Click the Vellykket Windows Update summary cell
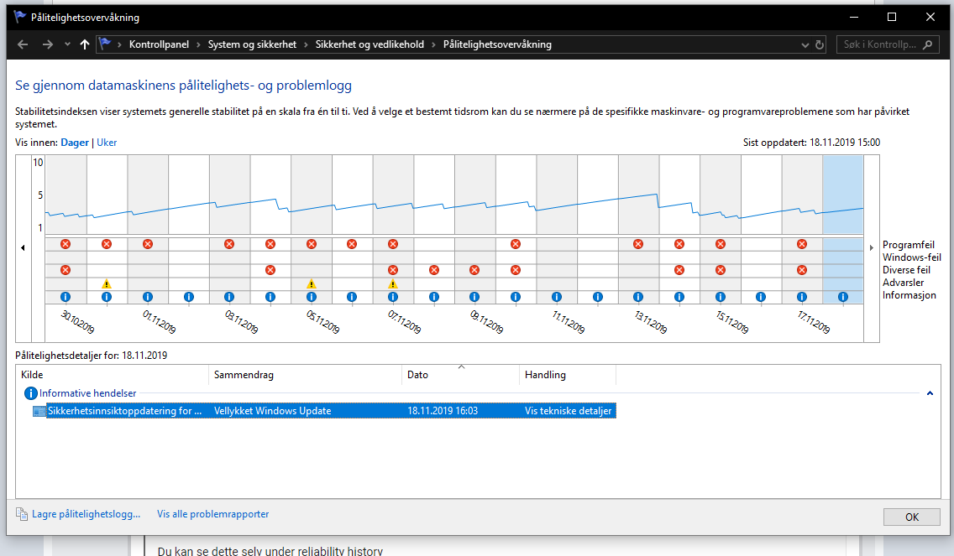Image resolution: width=954 pixels, height=556 pixels. (273, 411)
